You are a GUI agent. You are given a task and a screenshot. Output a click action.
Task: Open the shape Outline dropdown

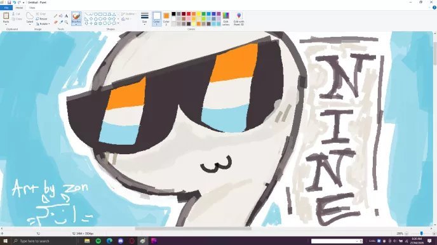128,14
